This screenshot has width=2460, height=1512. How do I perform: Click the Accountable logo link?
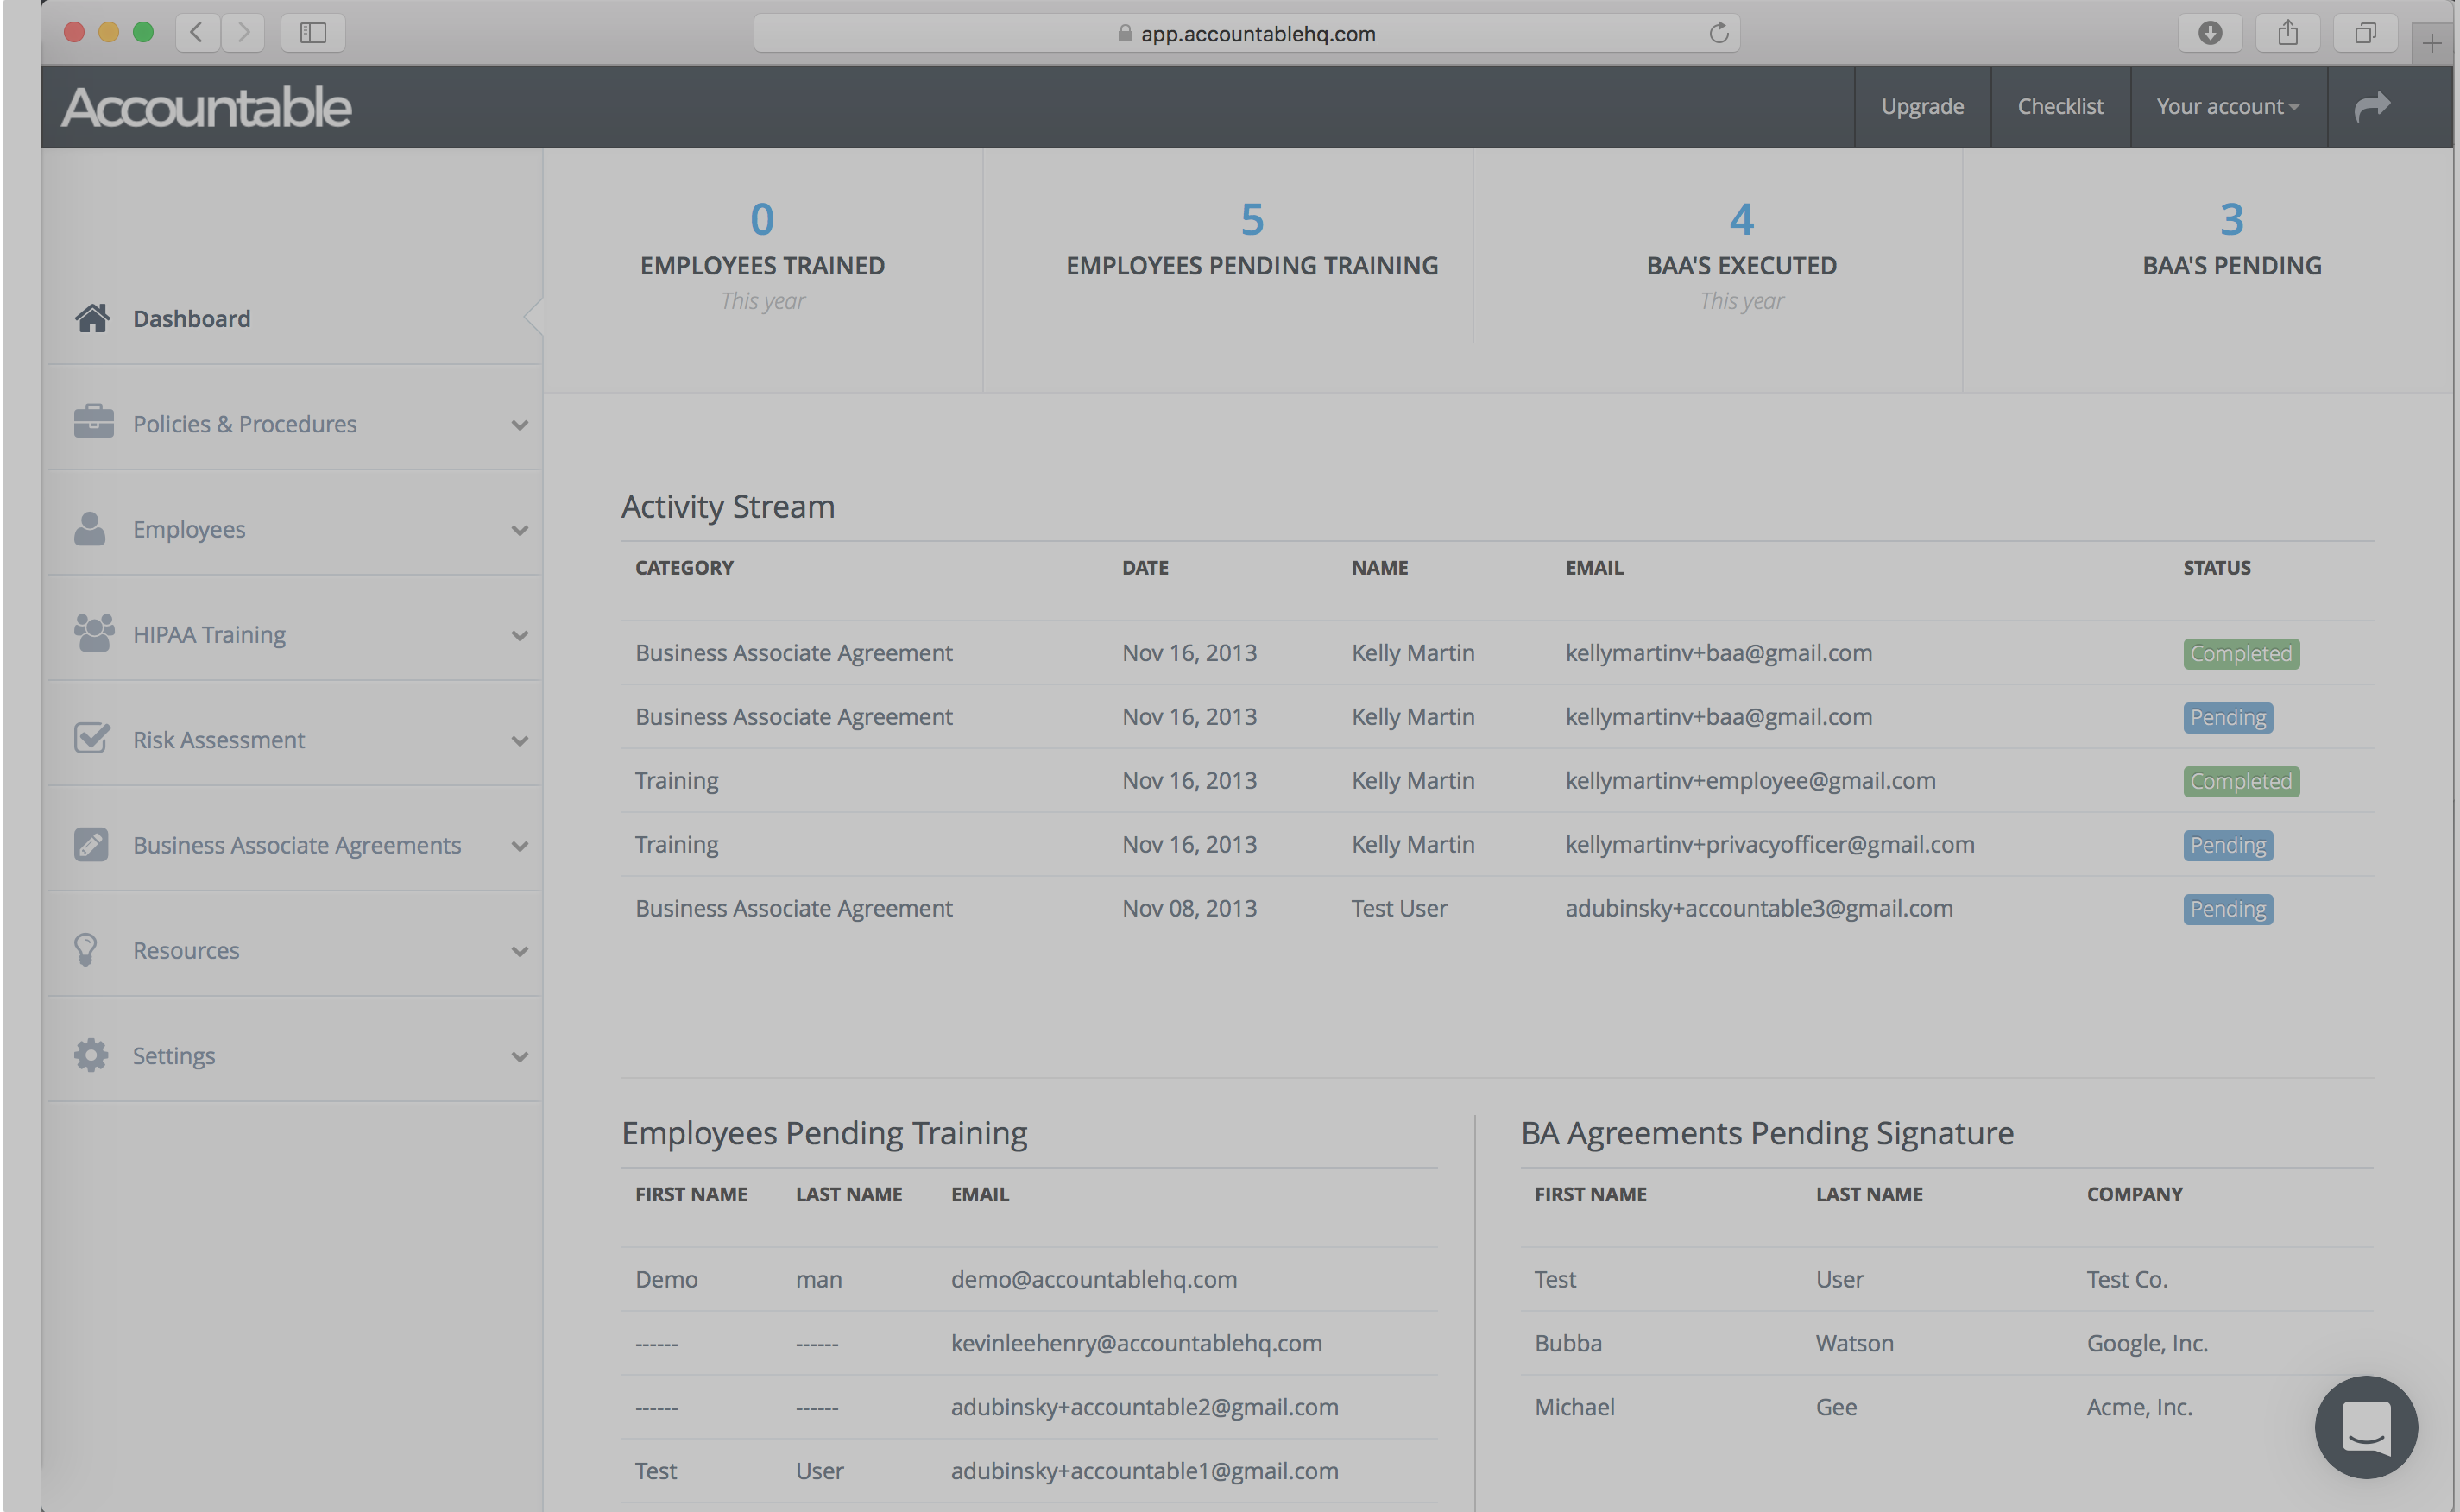click(x=206, y=107)
